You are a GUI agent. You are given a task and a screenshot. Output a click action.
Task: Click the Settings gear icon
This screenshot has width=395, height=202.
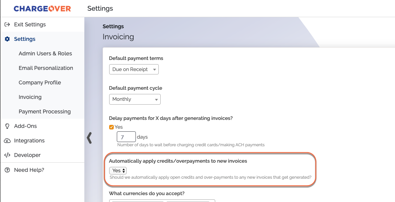tap(7, 39)
